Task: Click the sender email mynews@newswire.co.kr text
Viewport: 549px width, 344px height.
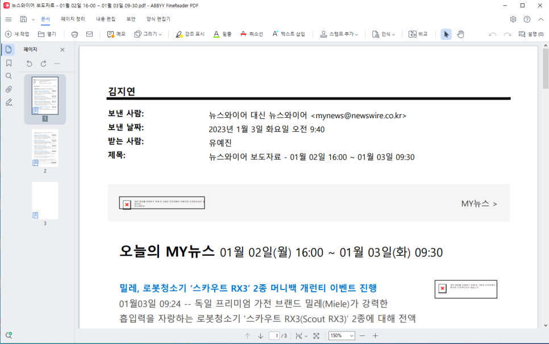Action: click(359, 115)
